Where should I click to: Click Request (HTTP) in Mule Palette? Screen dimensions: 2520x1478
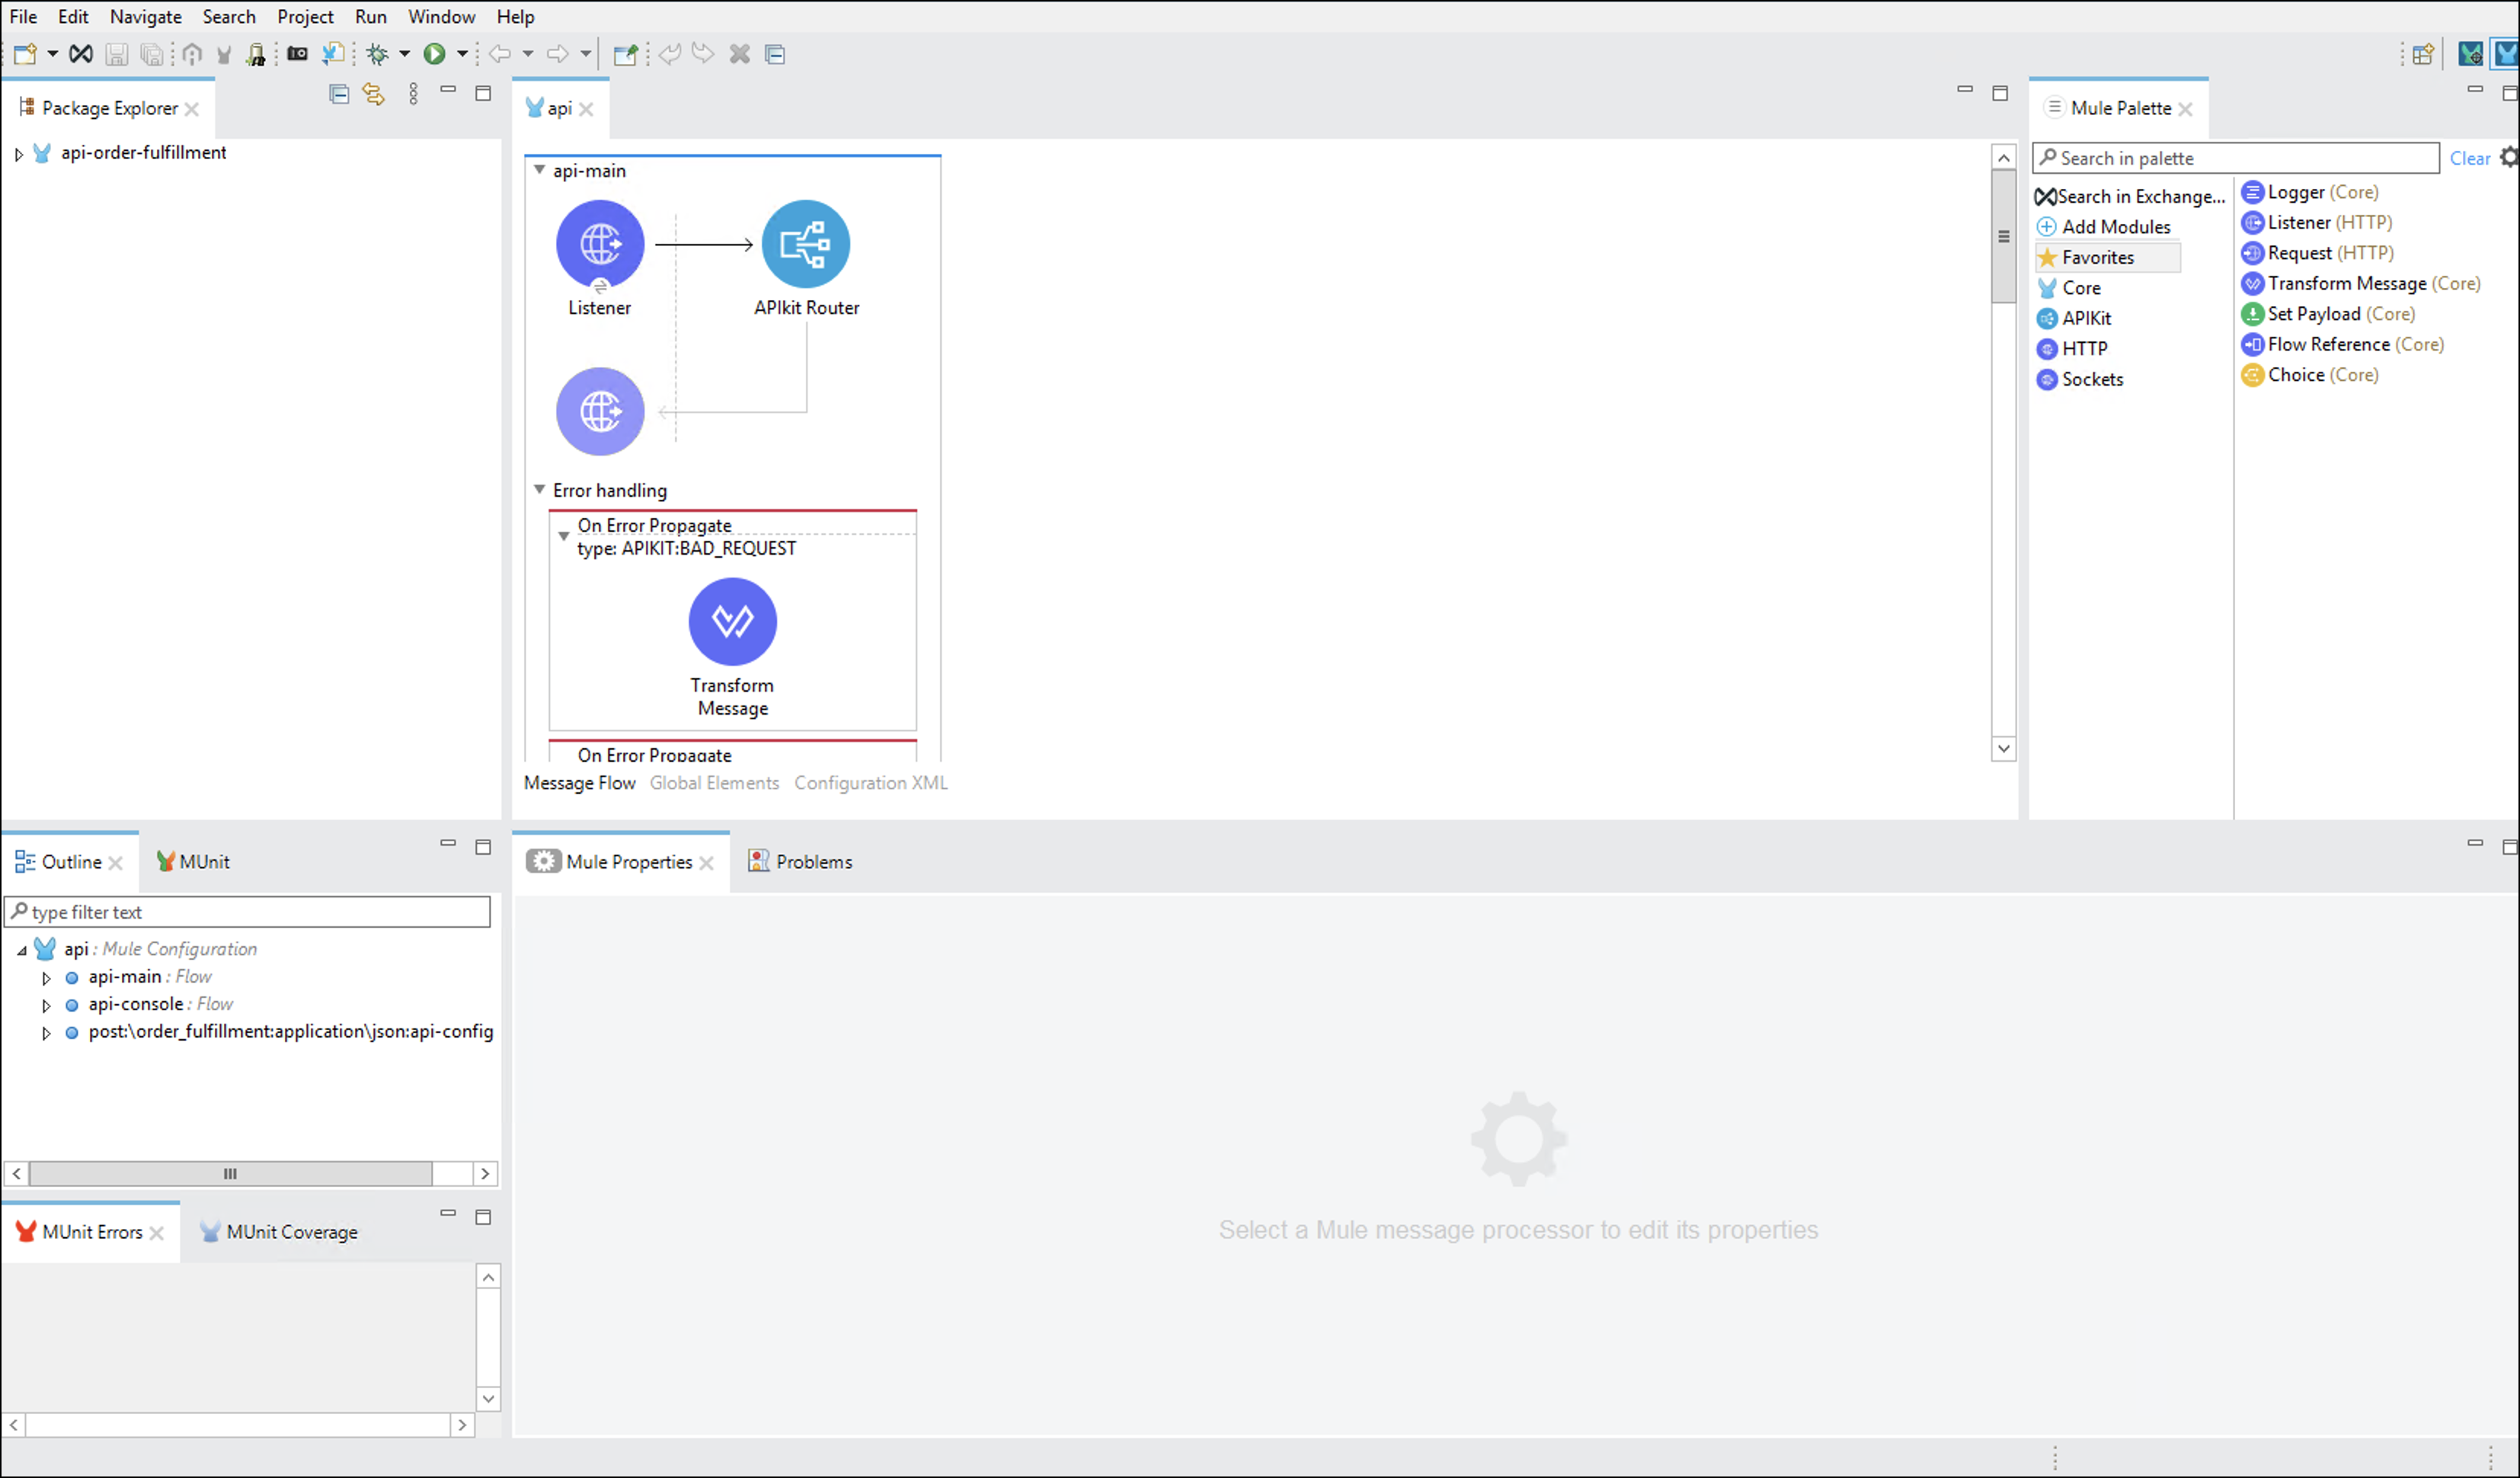click(2318, 253)
